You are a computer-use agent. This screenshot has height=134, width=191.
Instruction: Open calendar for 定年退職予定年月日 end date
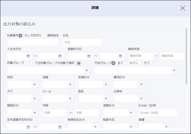[60, 127]
